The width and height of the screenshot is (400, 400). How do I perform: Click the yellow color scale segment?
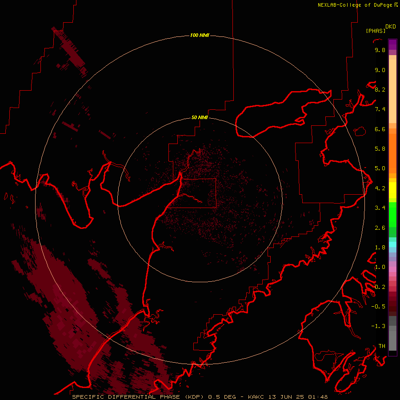(392, 190)
